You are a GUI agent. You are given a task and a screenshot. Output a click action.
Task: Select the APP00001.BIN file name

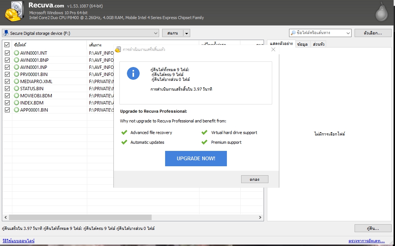click(x=34, y=110)
